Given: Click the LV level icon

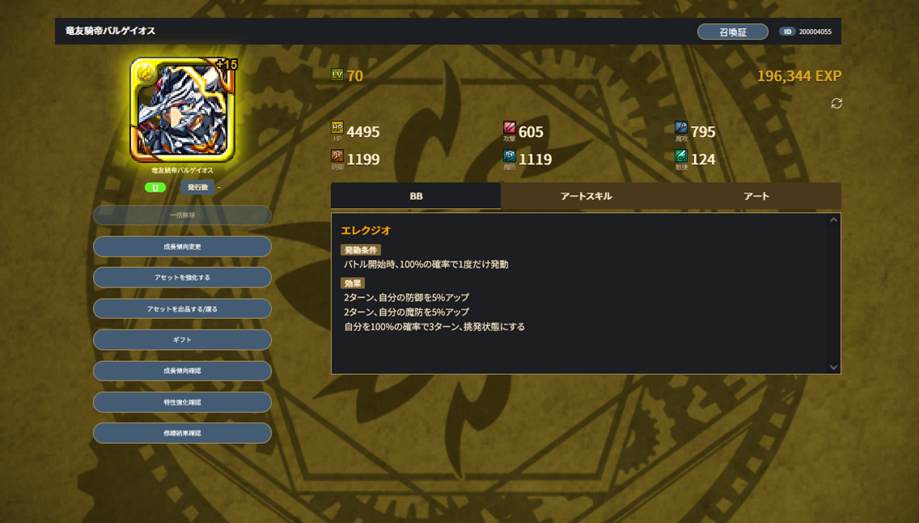Looking at the screenshot, I should pyautogui.click(x=337, y=74).
